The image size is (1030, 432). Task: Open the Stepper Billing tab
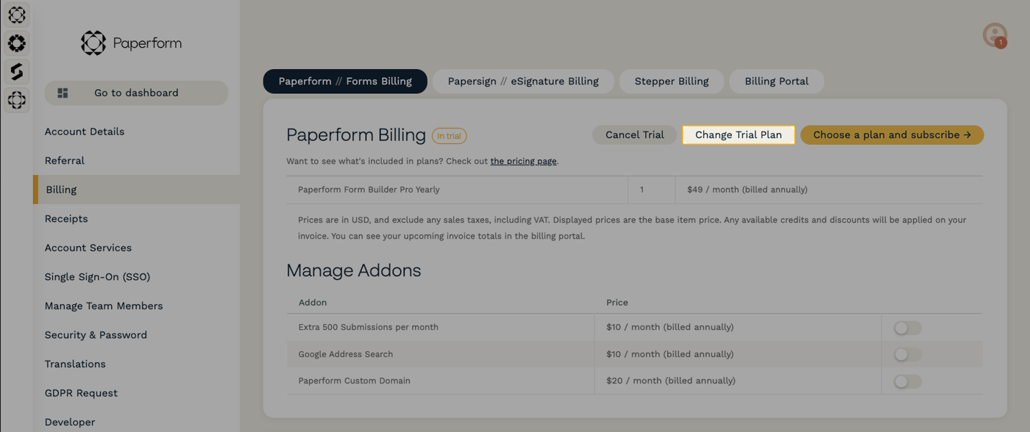tap(671, 82)
